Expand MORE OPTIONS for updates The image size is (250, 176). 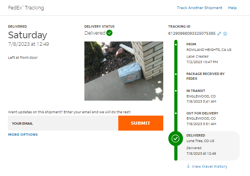click(23, 135)
